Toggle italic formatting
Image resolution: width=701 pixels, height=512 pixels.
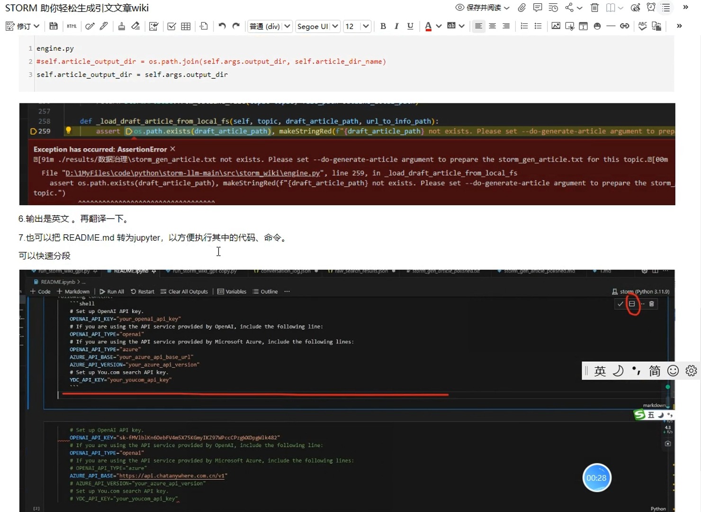(396, 26)
